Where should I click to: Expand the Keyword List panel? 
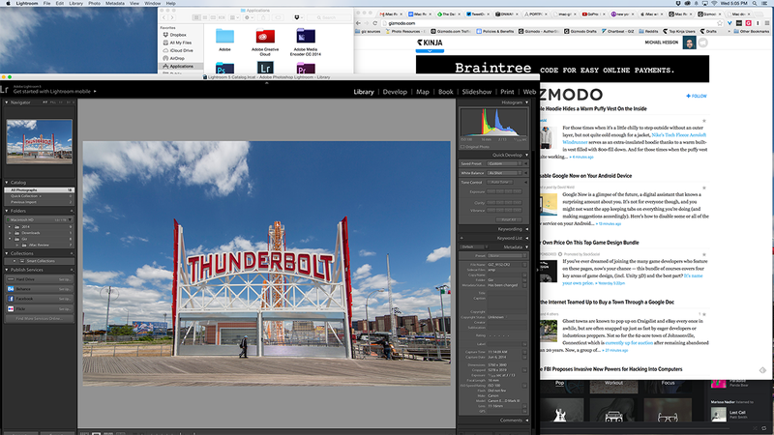(526, 238)
